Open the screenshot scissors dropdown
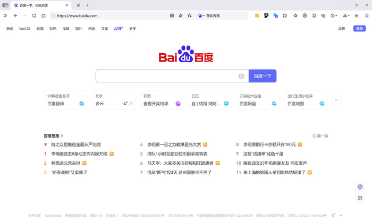The width and height of the screenshot is (372, 220). point(346,15)
